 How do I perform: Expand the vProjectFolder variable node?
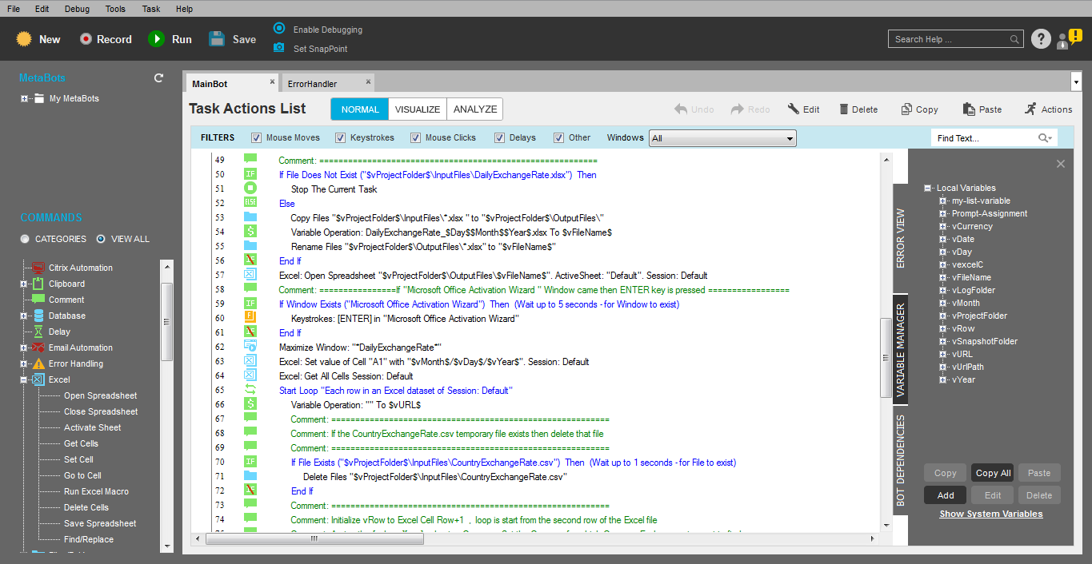point(943,316)
